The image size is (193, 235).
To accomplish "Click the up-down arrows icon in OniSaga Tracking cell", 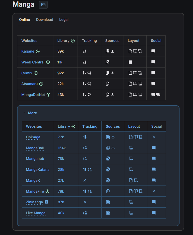I will click(85, 137).
